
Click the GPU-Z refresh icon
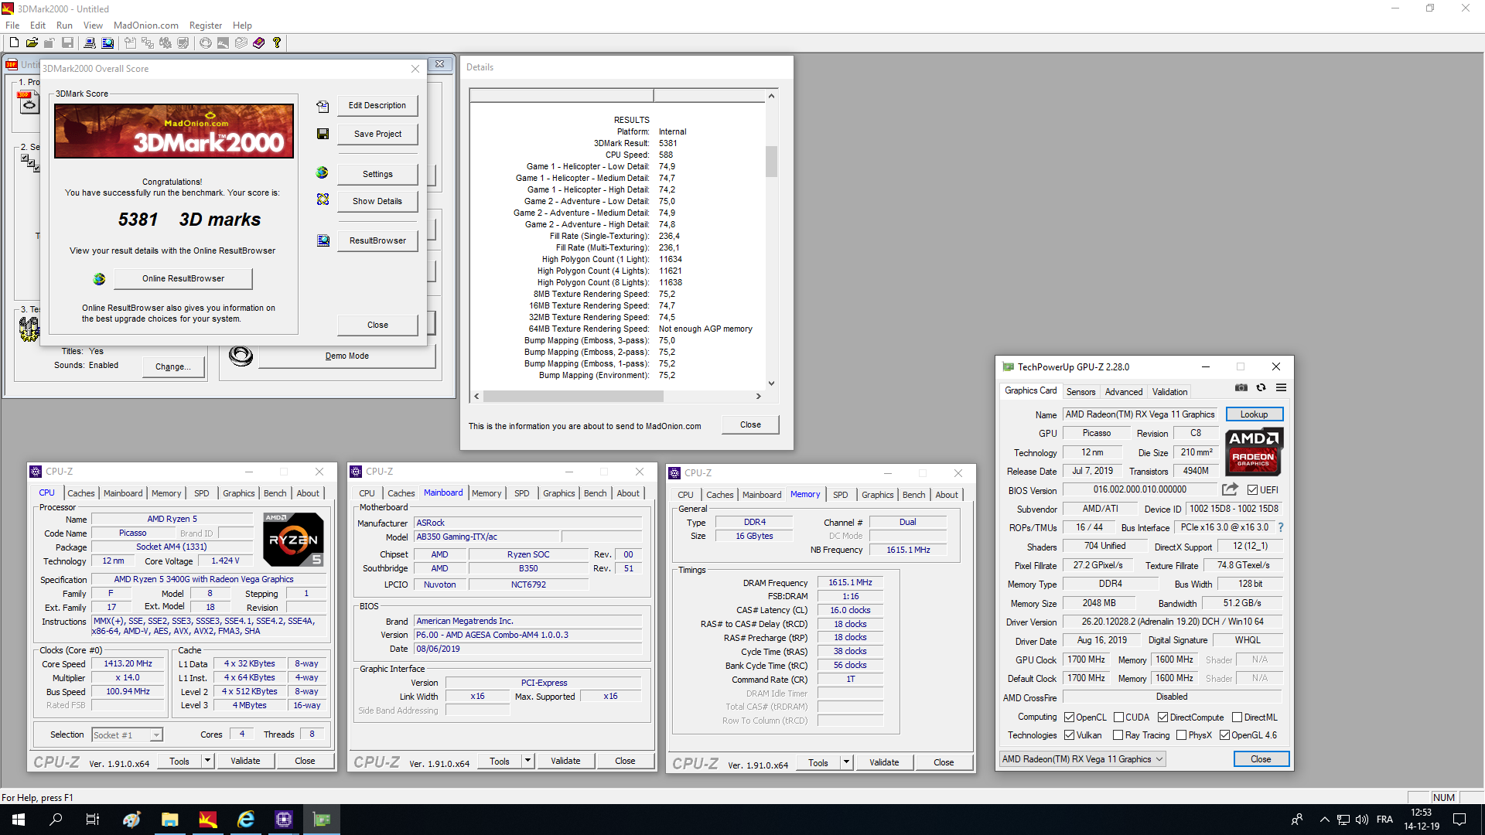1261,387
